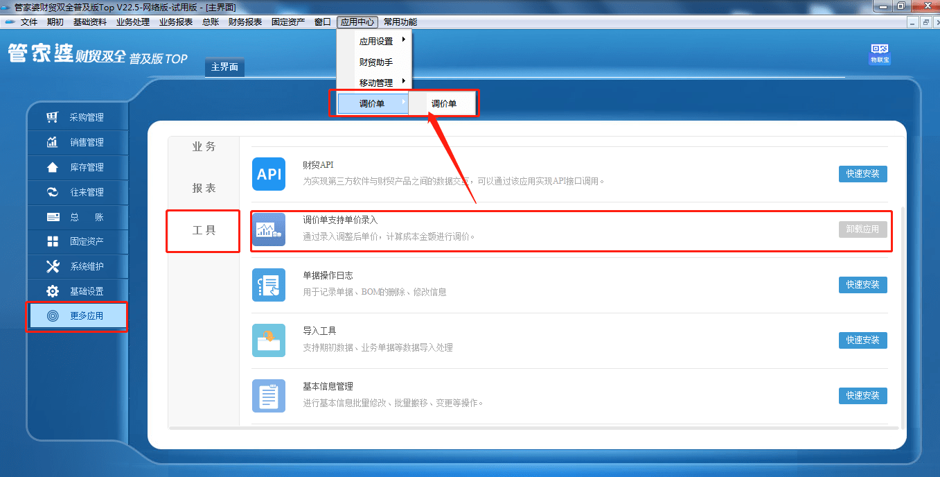Click the 调价单支持单价录入 title
Viewport: 940px width, 477px height.
340,220
